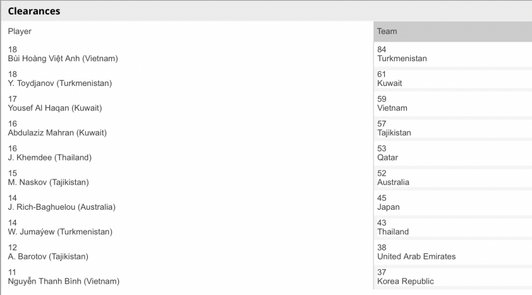Image resolution: width=532 pixels, height=295 pixels.
Task: Click Y. Toydjanov (Turkmenistan) row
Action: click(x=187, y=79)
